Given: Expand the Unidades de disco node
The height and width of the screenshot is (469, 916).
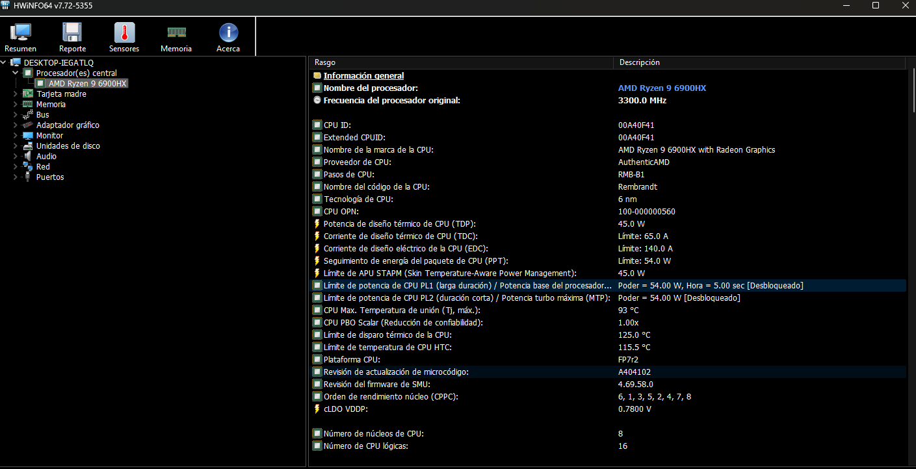Looking at the screenshot, I should tap(16, 146).
